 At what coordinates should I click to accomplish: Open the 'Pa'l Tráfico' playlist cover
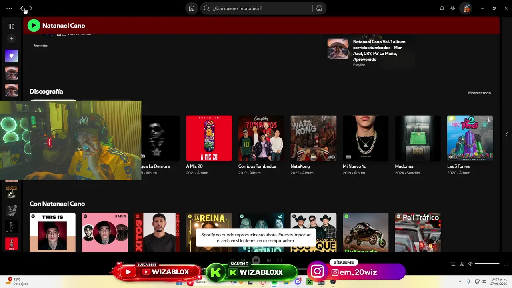(418, 232)
